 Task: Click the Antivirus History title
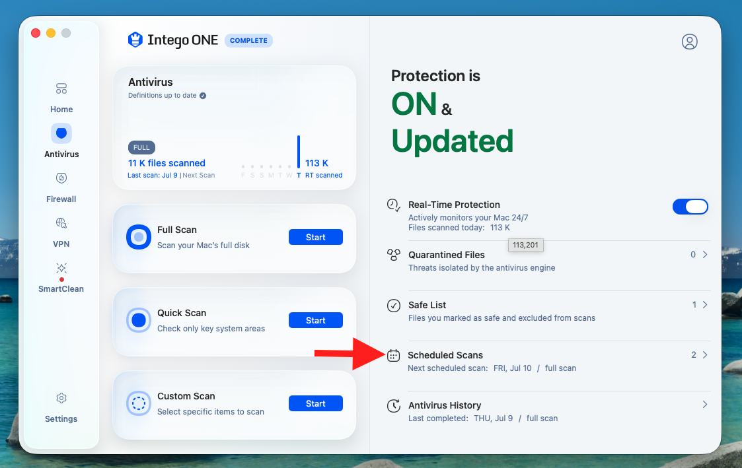tap(445, 405)
